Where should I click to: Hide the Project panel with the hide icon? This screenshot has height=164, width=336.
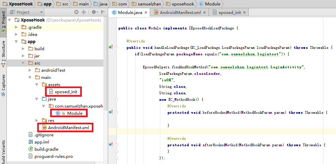click(103, 12)
